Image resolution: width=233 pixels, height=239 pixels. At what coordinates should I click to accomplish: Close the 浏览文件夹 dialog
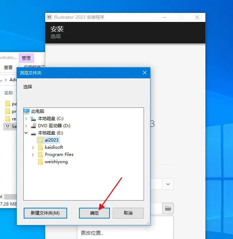(145, 73)
